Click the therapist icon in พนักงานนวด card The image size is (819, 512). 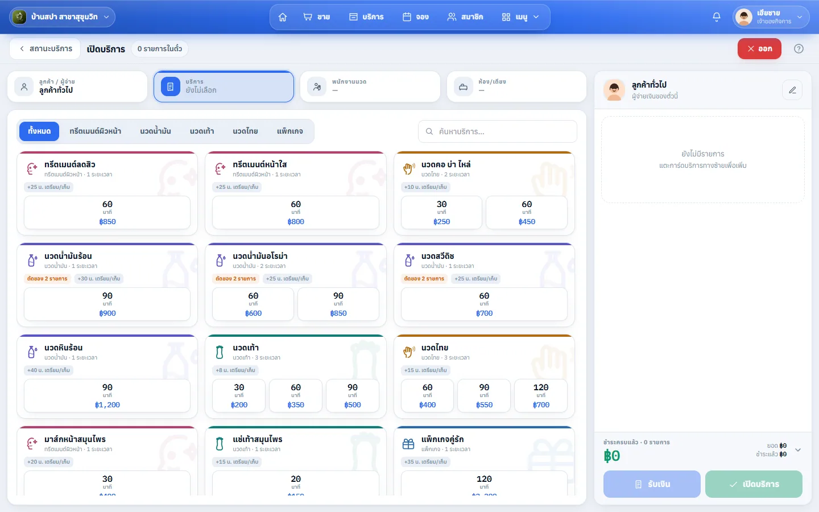[317, 87]
